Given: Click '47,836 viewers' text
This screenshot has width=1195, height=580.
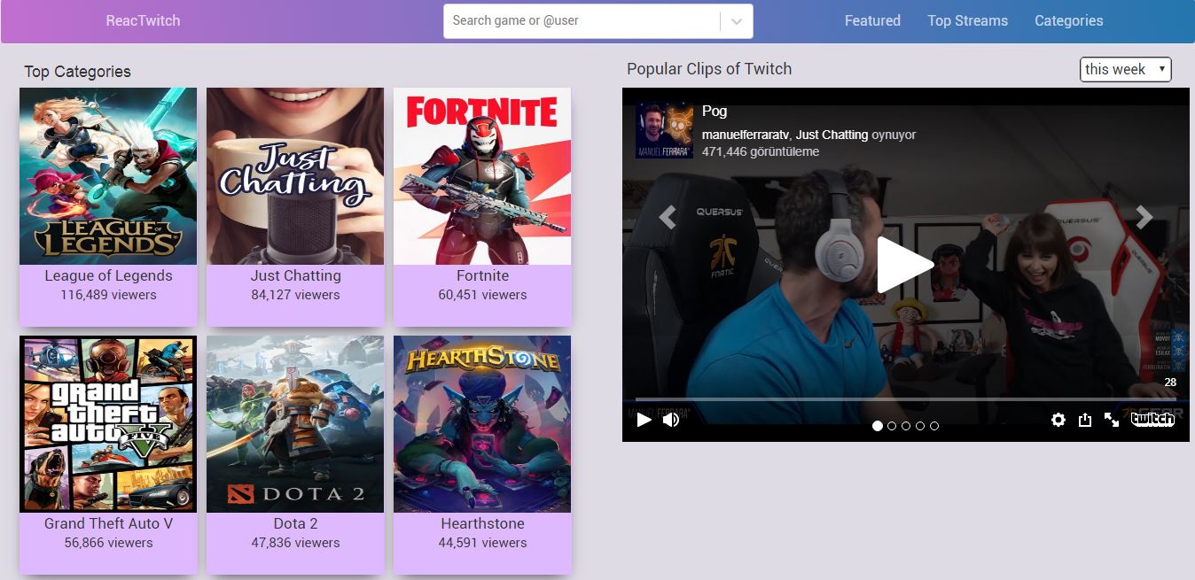Looking at the screenshot, I should (295, 543).
